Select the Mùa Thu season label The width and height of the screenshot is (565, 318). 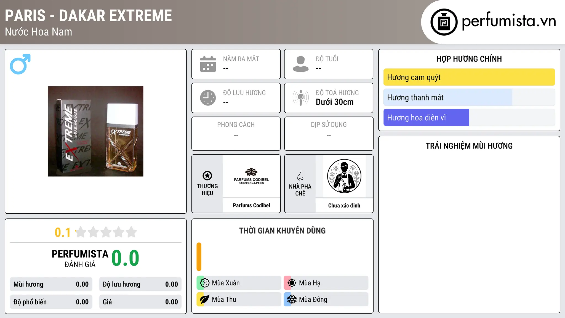pyautogui.click(x=224, y=300)
